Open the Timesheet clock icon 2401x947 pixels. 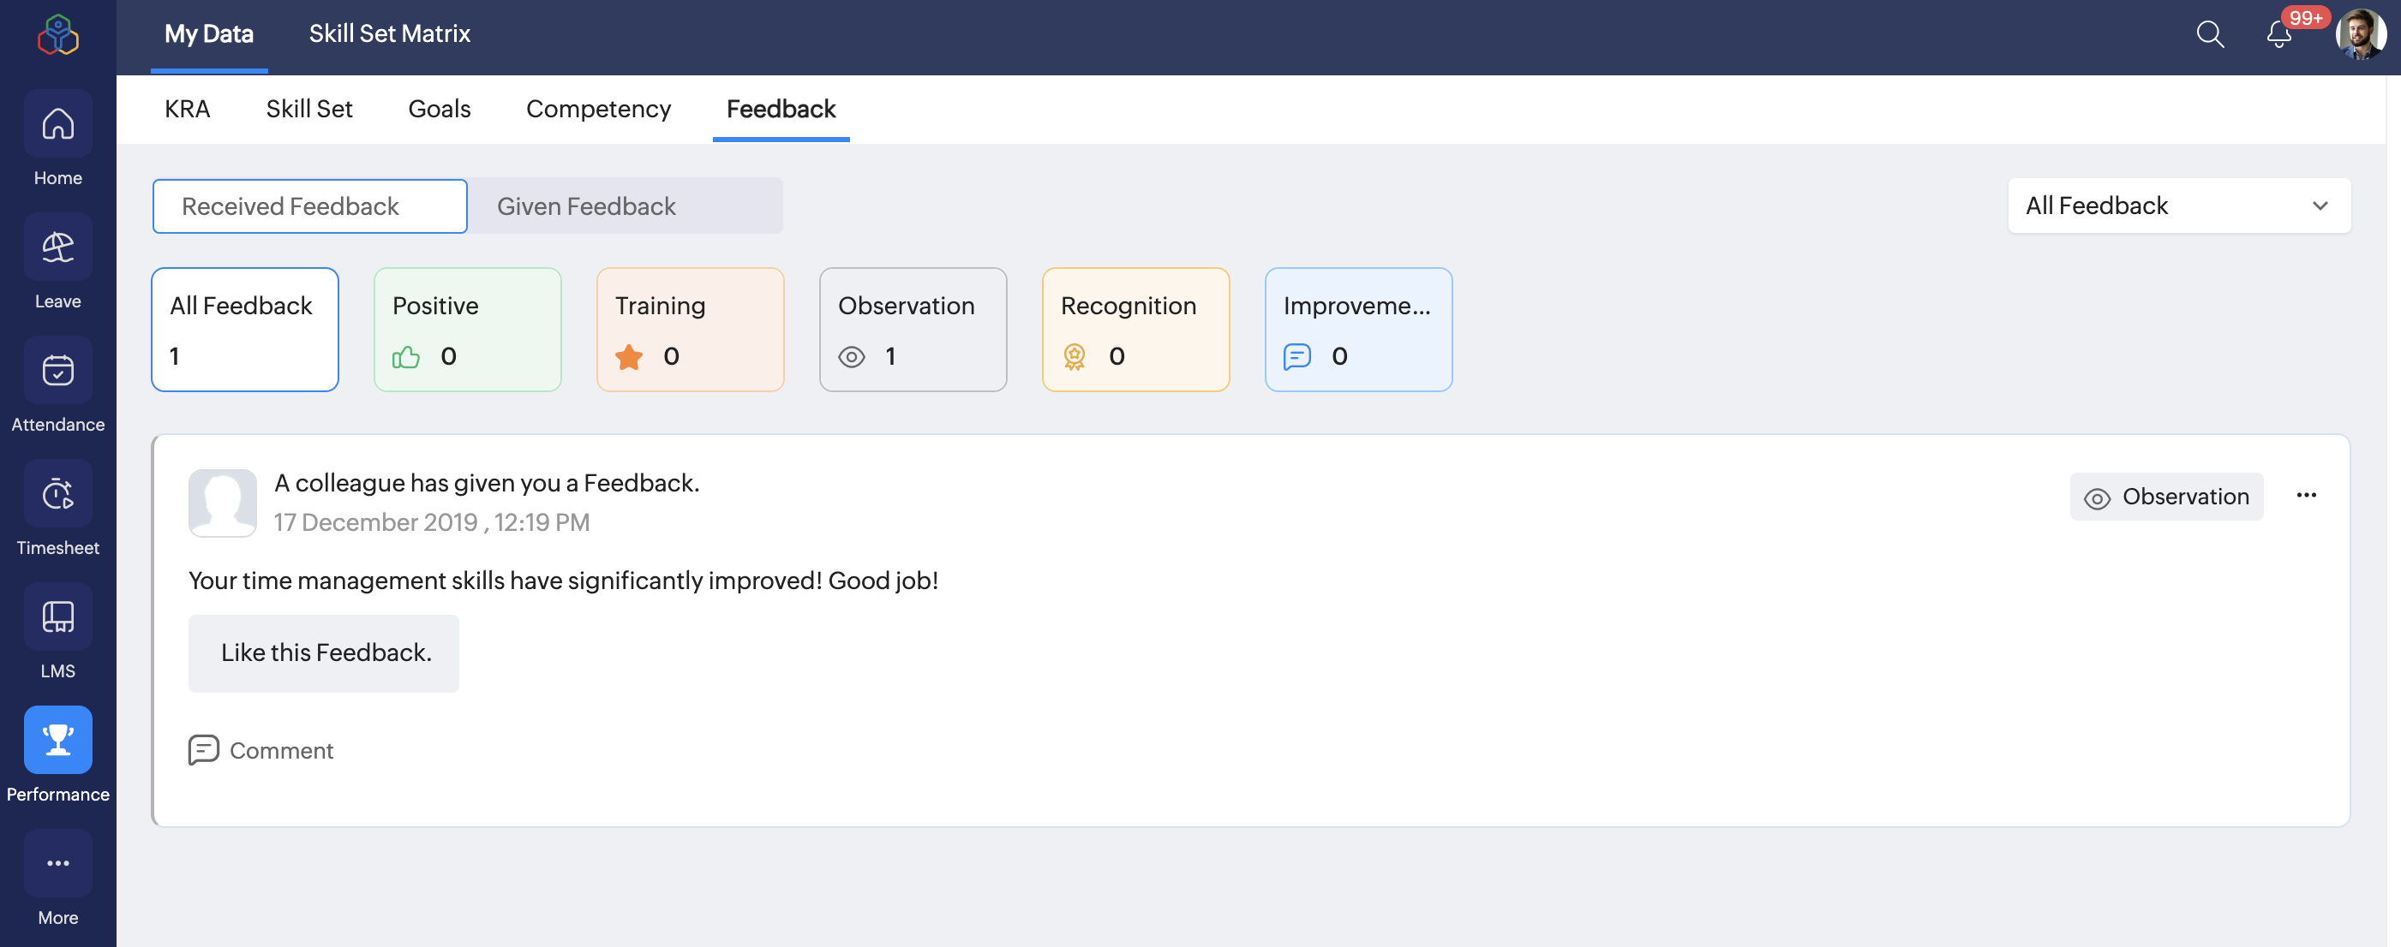point(57,494)
